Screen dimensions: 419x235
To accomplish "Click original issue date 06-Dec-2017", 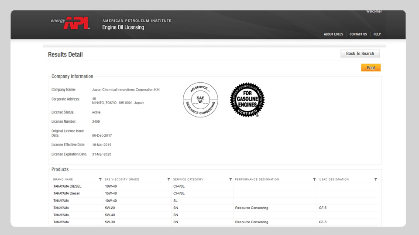I will pyautogui.click(x=102, y=136).
